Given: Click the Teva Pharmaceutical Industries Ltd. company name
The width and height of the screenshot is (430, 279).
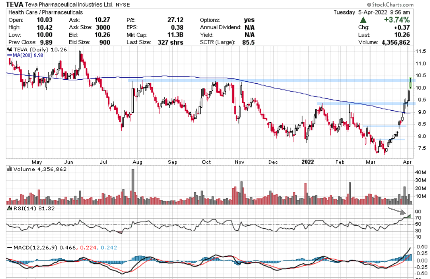Looking at the screenshot, I should [69, 5].
